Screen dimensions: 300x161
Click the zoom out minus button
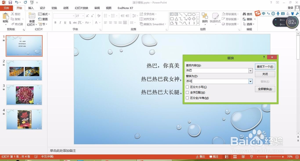coord(257,157)
